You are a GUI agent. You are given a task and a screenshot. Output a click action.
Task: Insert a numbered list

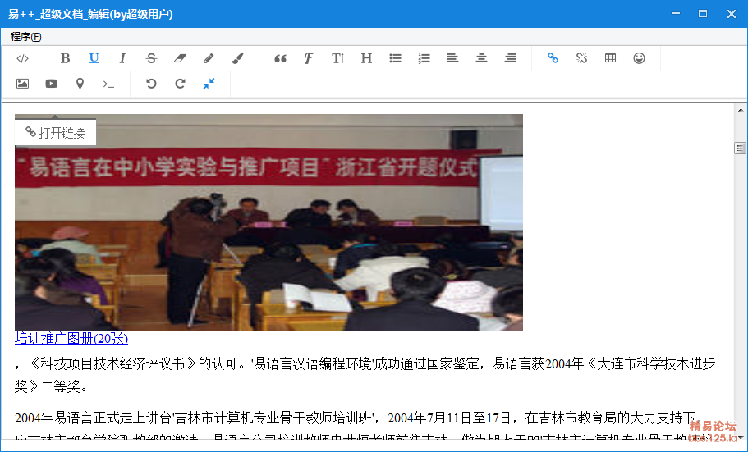coord(424,58)
